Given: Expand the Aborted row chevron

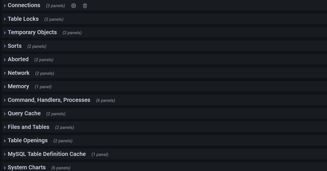Looking at the screenshot, I should click(x=5, y=60).
